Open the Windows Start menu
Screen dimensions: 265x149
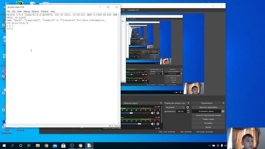4,145
